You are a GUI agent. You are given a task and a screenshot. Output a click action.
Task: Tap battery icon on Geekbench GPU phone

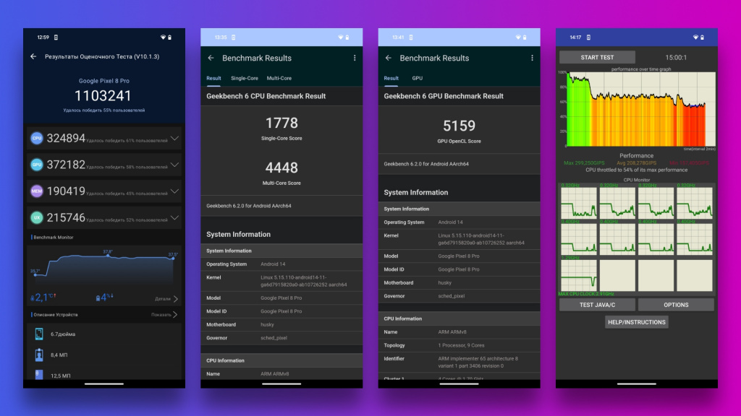525,38
